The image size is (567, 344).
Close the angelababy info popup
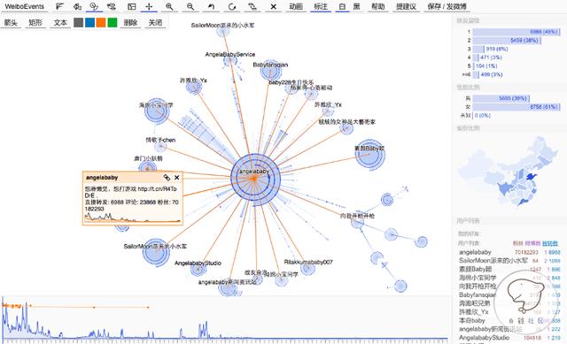coord(177,178)
